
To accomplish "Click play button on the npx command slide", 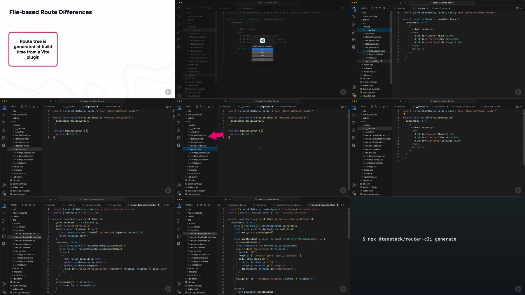I will click(x=518, y=289).
